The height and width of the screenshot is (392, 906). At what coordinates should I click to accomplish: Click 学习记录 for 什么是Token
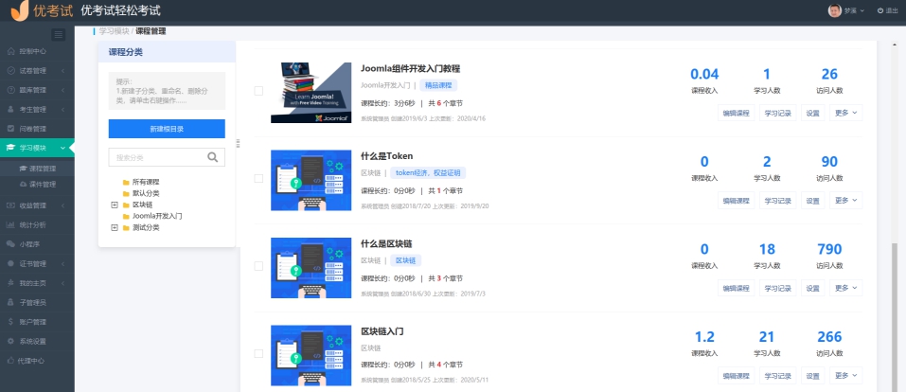pos(778,200)
